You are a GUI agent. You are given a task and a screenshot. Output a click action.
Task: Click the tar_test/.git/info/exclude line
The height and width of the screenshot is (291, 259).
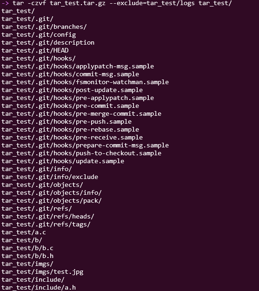(x=50, y=177)
